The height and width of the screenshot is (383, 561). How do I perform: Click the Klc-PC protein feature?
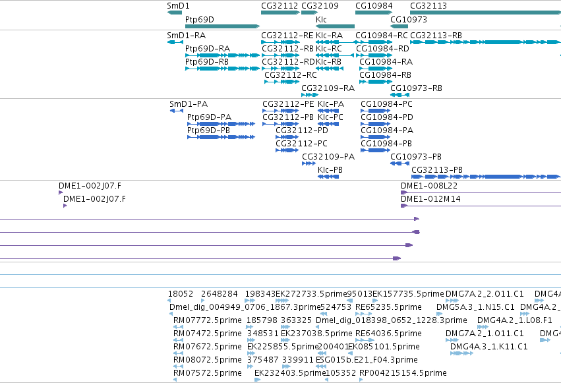click(328, 124)
